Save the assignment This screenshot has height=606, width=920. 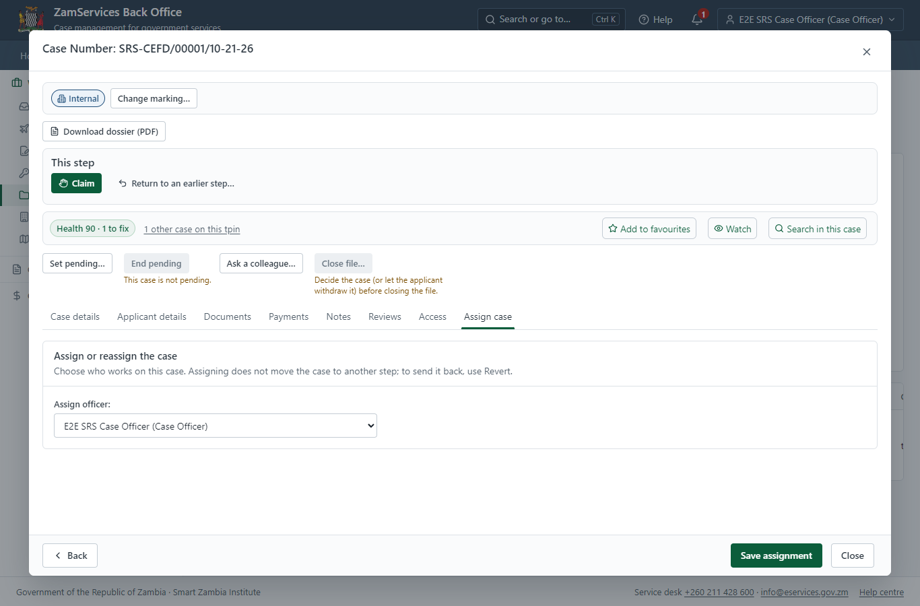(776, 555)
